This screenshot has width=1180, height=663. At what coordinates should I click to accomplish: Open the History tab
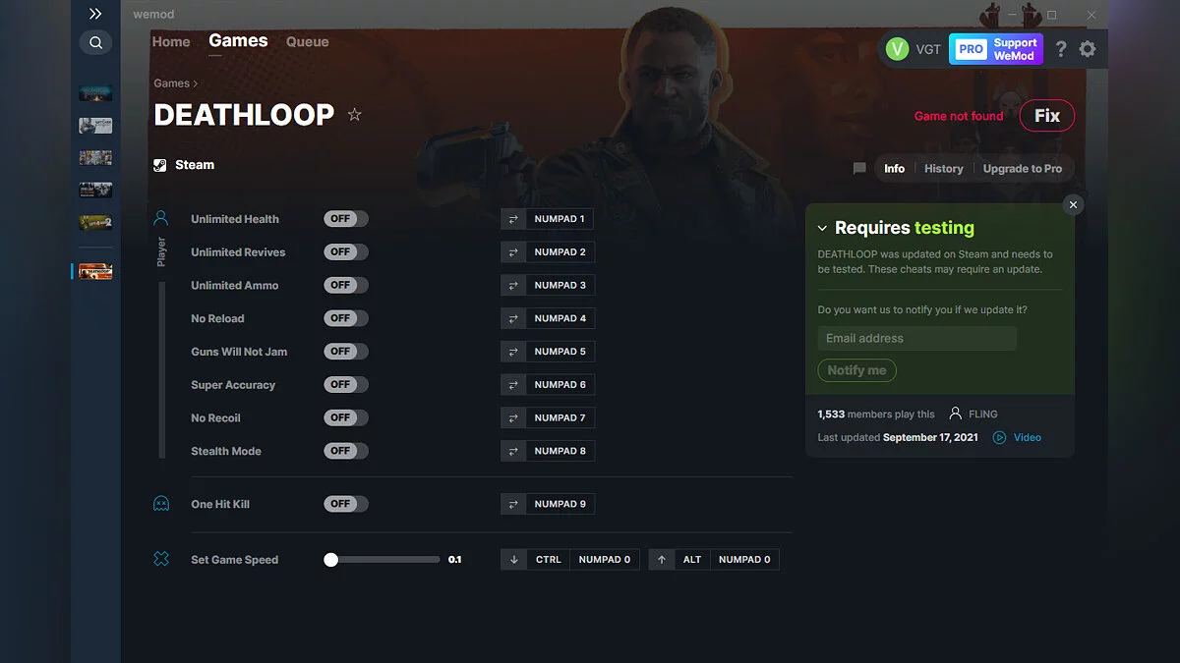[x=943, y=168]
